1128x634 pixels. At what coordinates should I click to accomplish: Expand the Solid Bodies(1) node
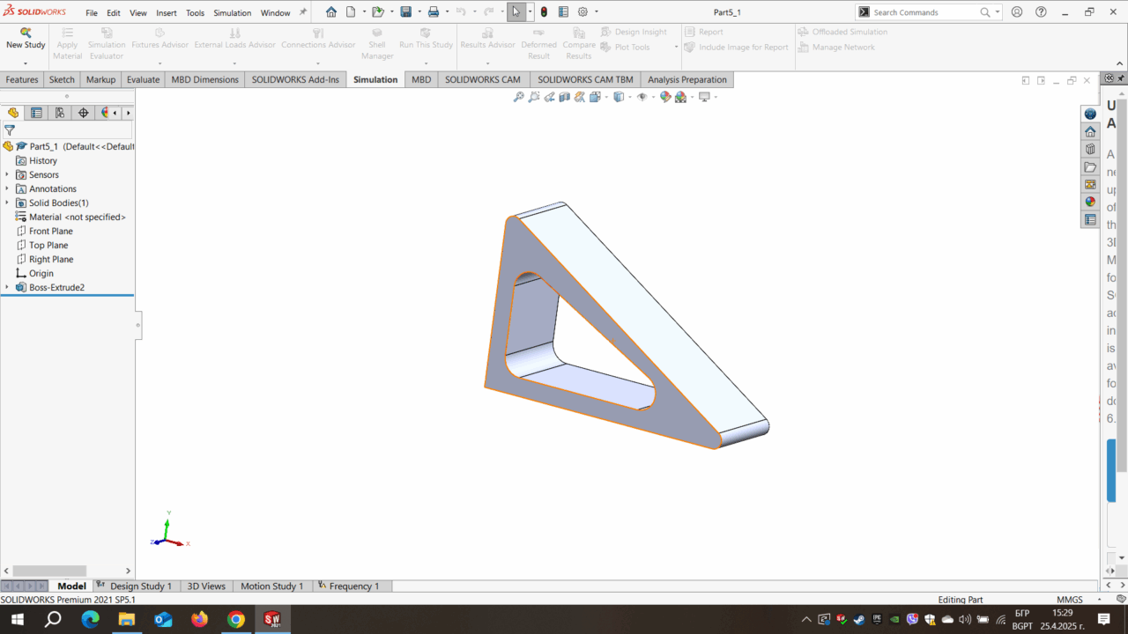(x=7, y=203)
